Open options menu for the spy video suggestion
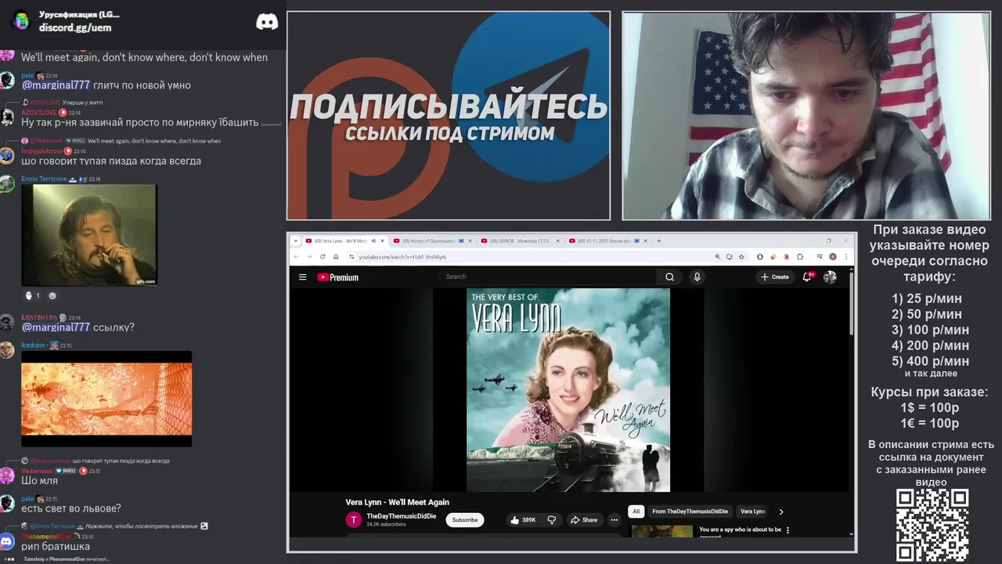This screenshot has height=564, width=1002. (x=788, y=530)
